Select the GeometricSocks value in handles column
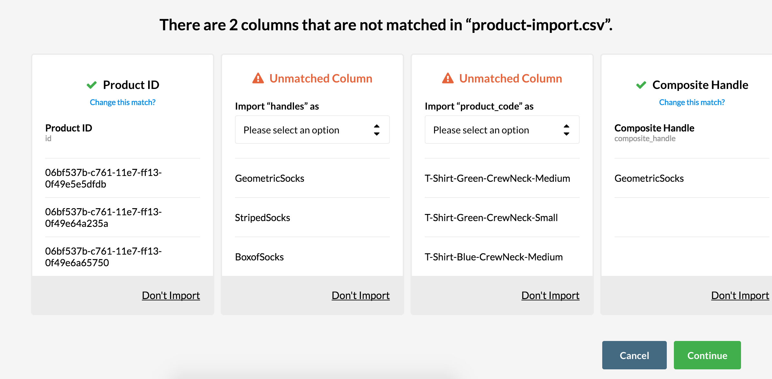This screenshot has height=379, width=772. (x=269, y=178)
